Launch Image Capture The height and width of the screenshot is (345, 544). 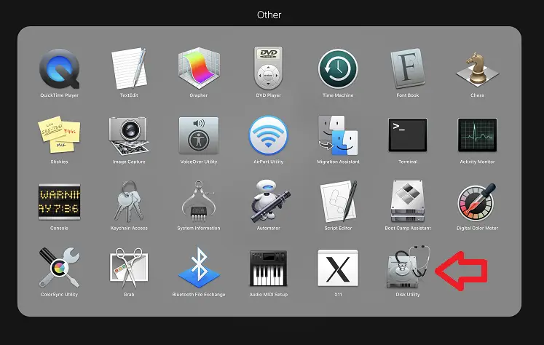coord(129,135)
